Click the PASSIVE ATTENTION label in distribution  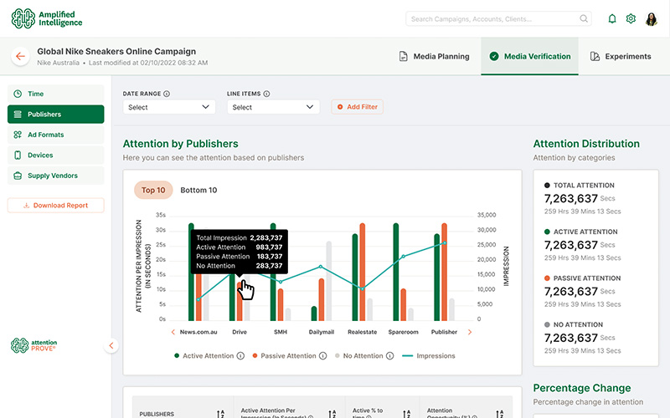pos(587,278)
